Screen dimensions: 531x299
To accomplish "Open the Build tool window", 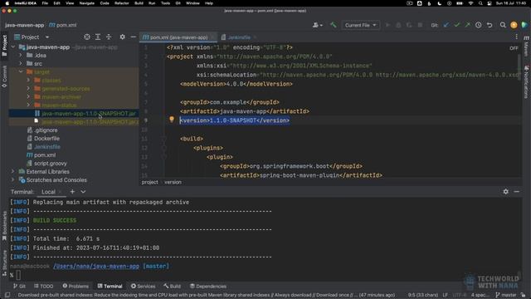I will click(172, 286).
